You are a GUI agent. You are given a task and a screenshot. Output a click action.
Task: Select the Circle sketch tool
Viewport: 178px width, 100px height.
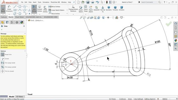(20, 7)
